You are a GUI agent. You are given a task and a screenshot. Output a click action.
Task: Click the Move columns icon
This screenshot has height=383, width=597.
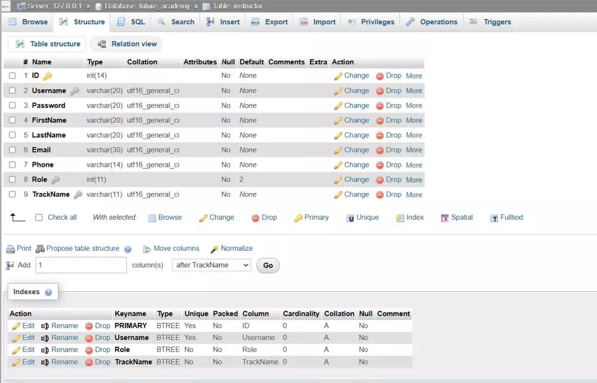click(146, 249)
